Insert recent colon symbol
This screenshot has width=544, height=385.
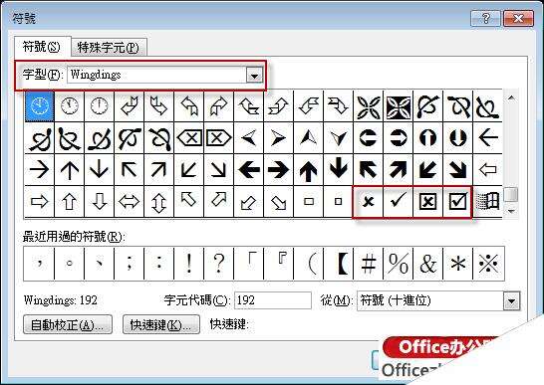click(x=158, y=264)
